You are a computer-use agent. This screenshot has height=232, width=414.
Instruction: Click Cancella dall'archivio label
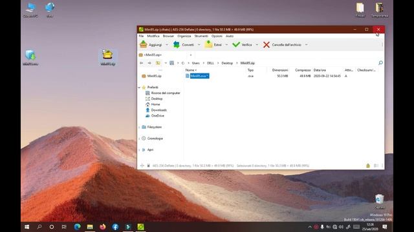pyautogui.click(x=287, y=45)
